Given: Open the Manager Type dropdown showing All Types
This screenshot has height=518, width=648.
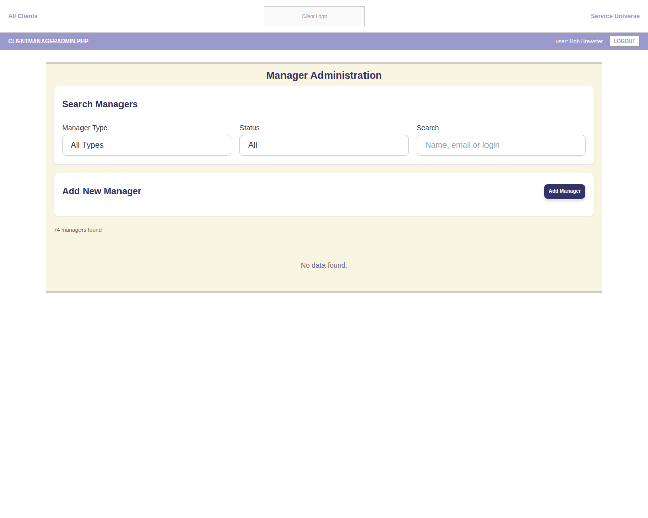Looking at the screenshot, I should coord(147,145).
